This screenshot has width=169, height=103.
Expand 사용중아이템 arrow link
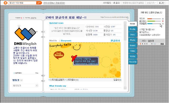coord(145,35)
